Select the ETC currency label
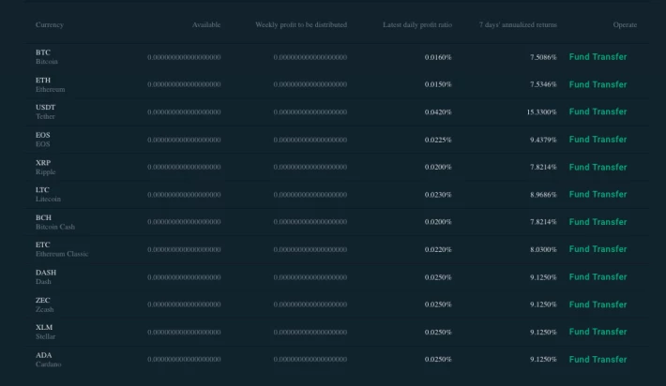The width and height of the screenshot is (666, 386). coord(43,245)
